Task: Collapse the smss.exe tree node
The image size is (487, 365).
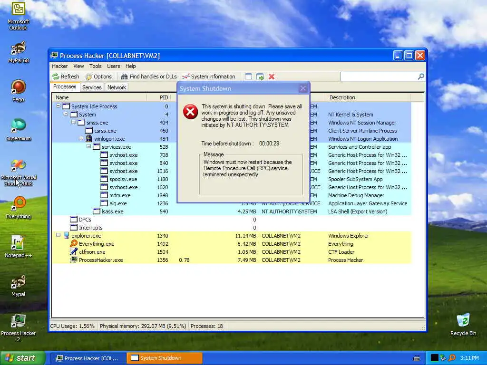Action: (x=73, y=122)
